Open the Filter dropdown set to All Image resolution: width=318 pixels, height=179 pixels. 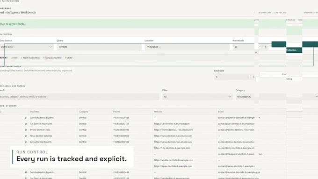tap(197, 97)
